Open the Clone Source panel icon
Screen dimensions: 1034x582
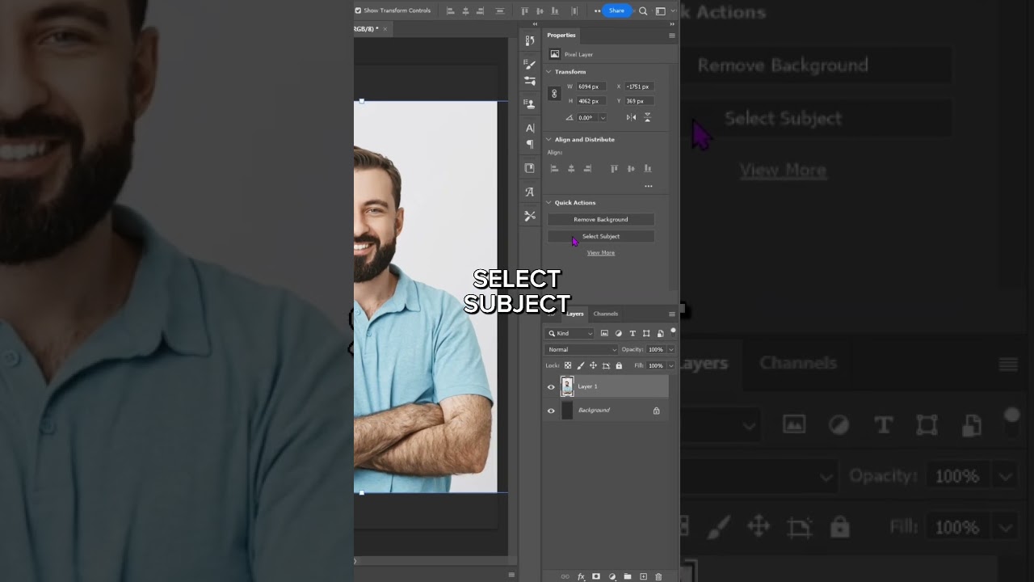[530, 103]
